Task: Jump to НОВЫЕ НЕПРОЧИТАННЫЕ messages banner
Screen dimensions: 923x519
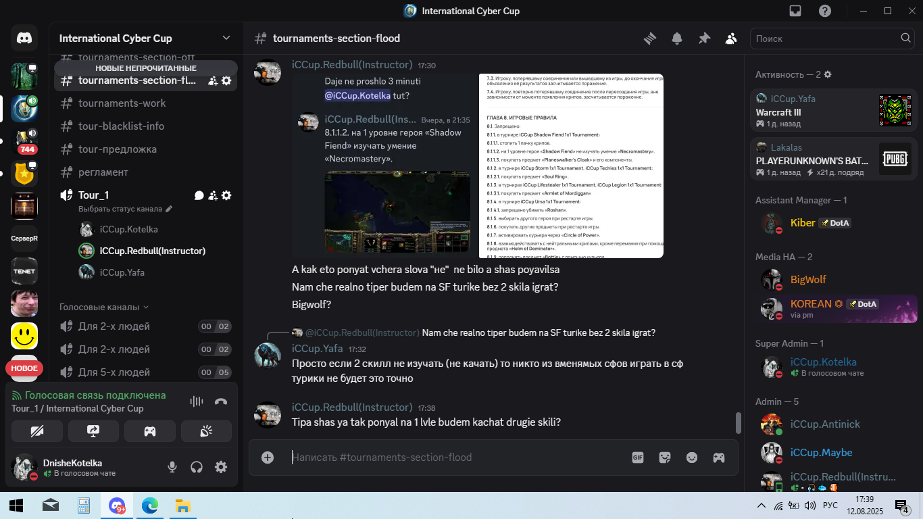Action: pos(146,68)
